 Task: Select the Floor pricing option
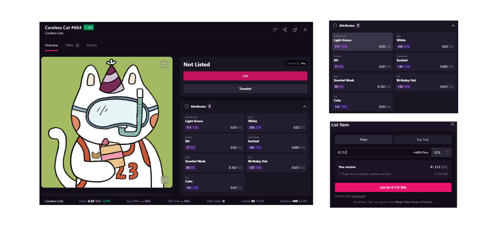coord(364,139)
